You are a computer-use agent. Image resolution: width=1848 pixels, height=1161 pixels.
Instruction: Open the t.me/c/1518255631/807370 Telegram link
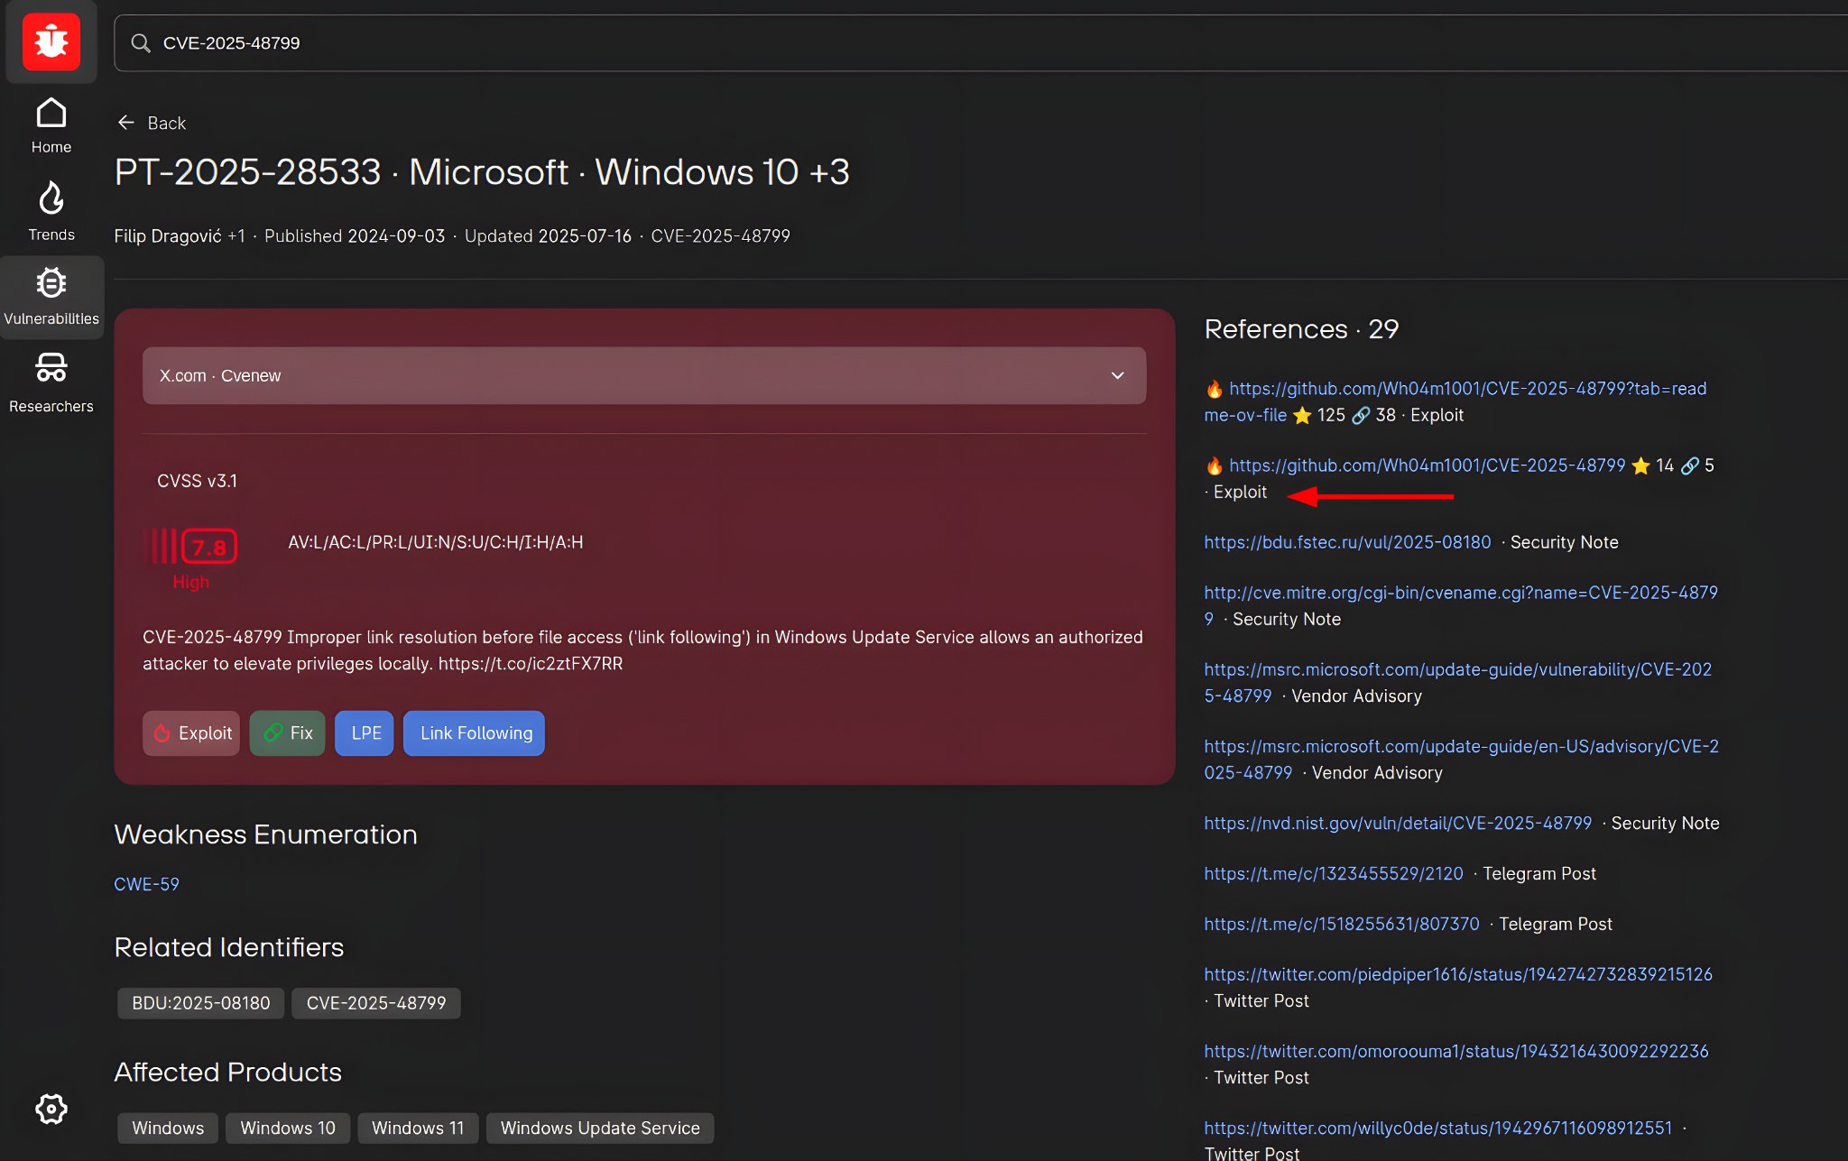pyautogui.click(x=1342, y=924)
